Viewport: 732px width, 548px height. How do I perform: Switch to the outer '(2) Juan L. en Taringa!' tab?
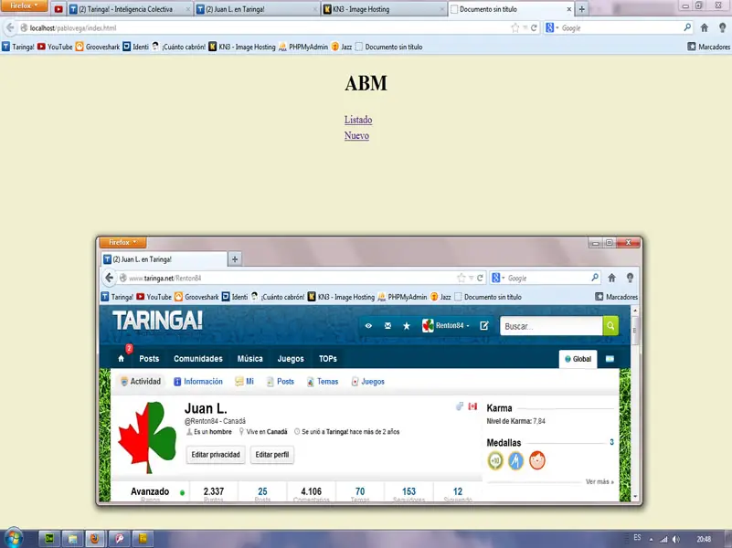[x=257, y=9]
